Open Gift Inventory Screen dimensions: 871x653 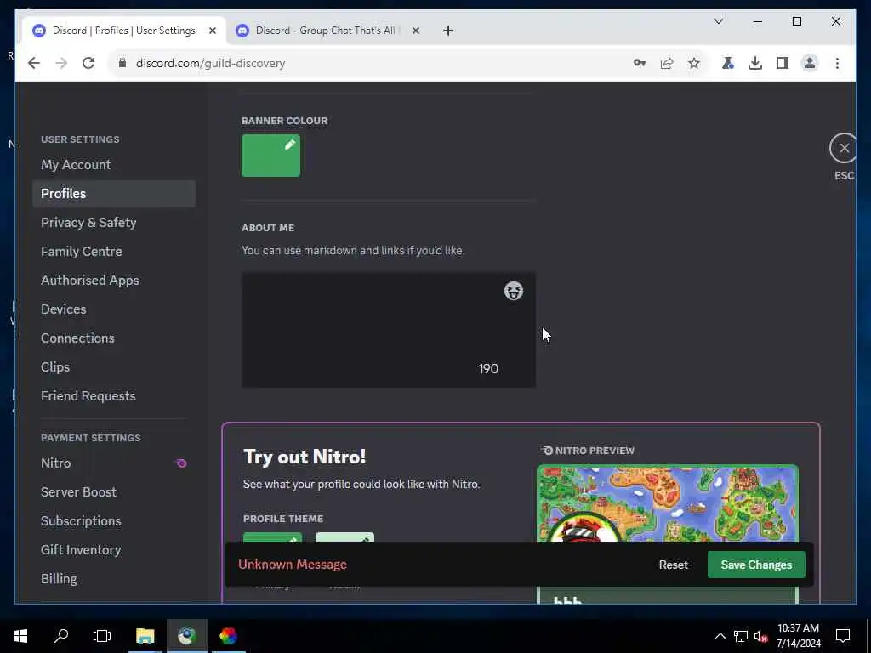[x=114, y=550]
